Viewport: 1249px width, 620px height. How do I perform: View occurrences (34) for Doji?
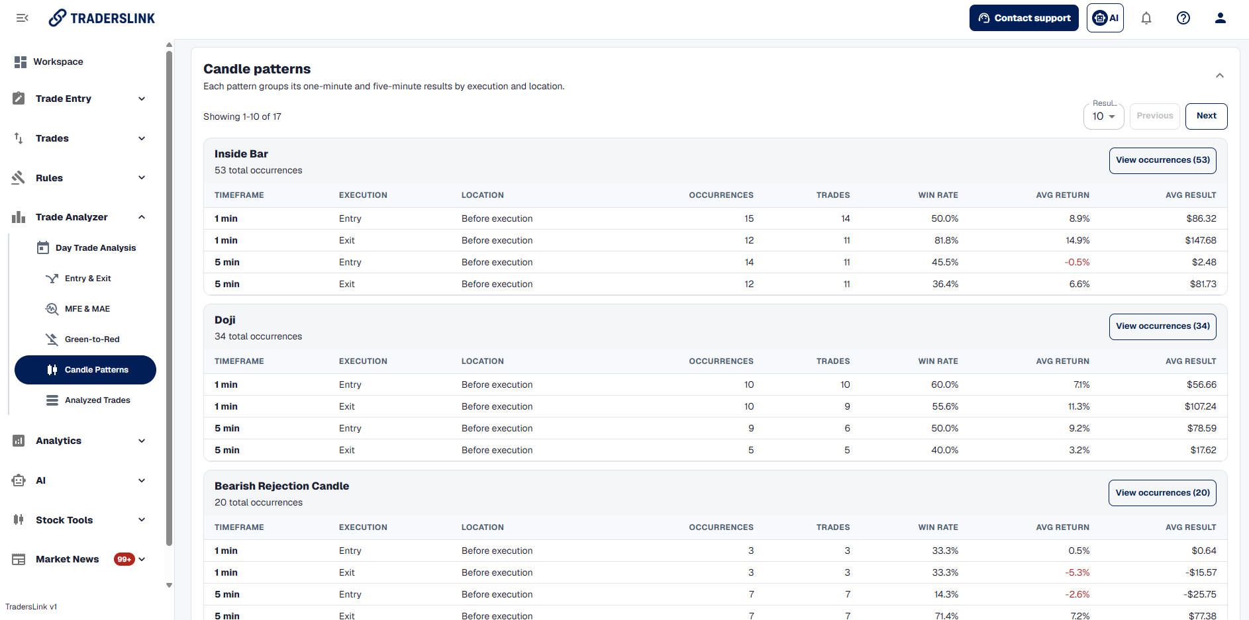tap(1162, 326)
